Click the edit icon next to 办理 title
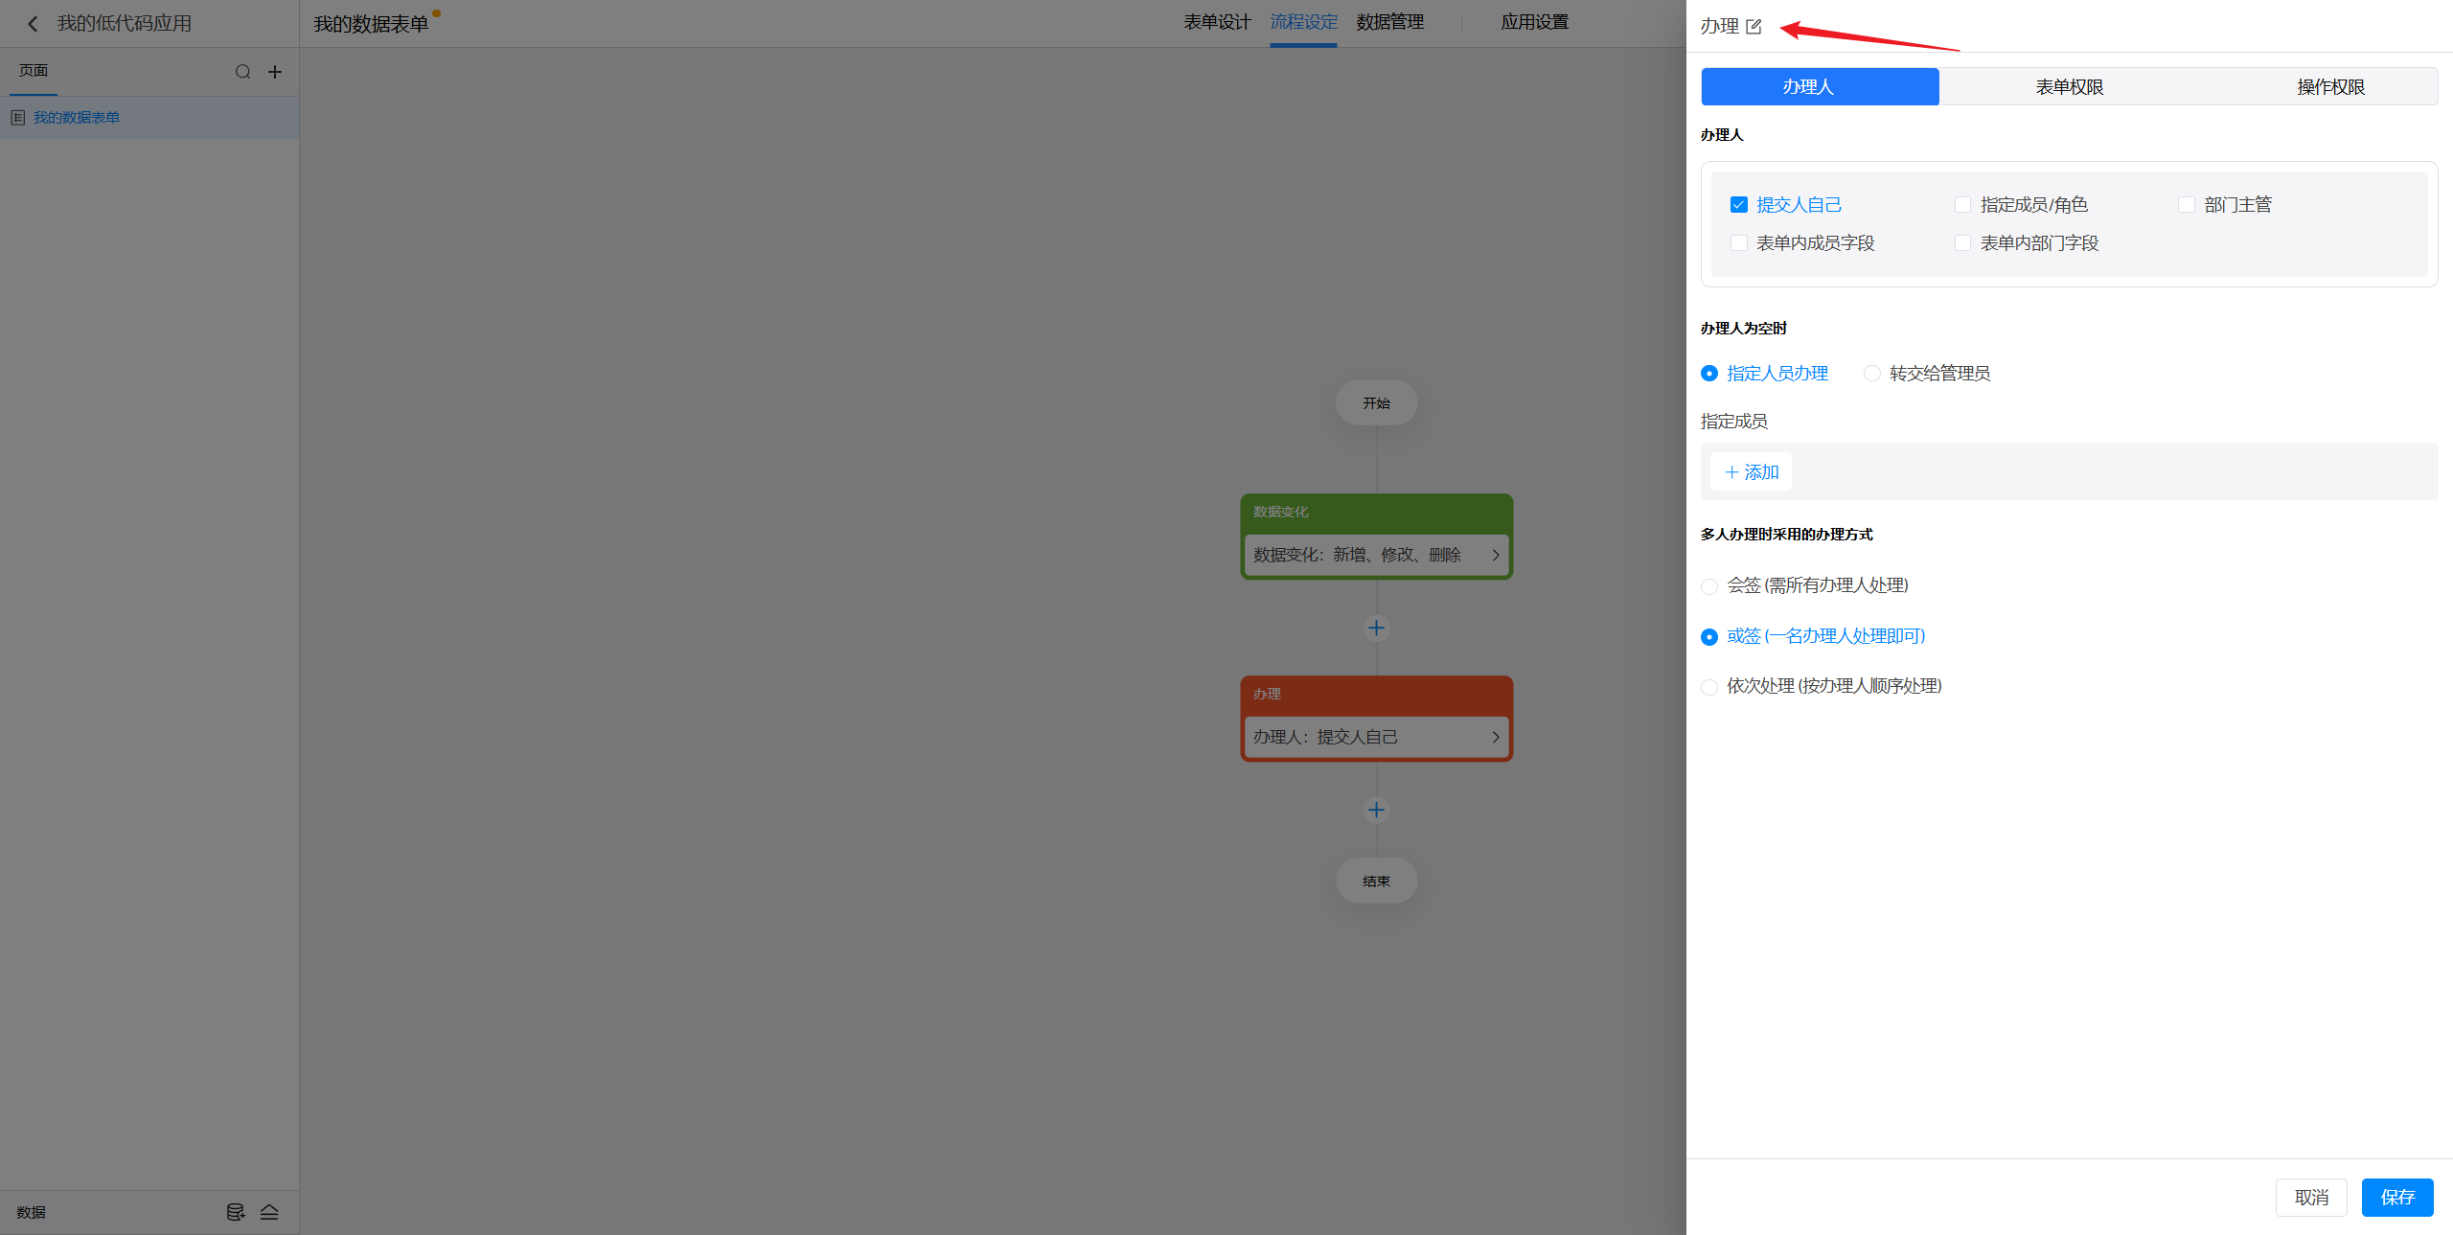Screen dimensions: 2453x1235 tap(1754, 27)
